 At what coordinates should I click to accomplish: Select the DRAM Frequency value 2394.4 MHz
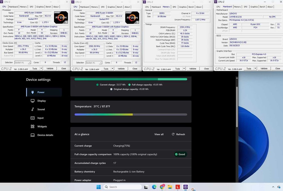(185, 27)
